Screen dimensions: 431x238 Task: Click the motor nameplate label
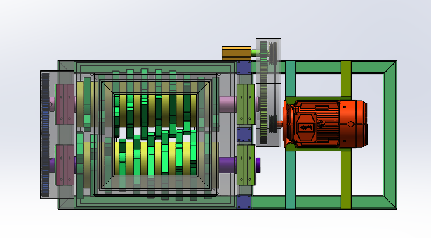[x=306, y=127]
